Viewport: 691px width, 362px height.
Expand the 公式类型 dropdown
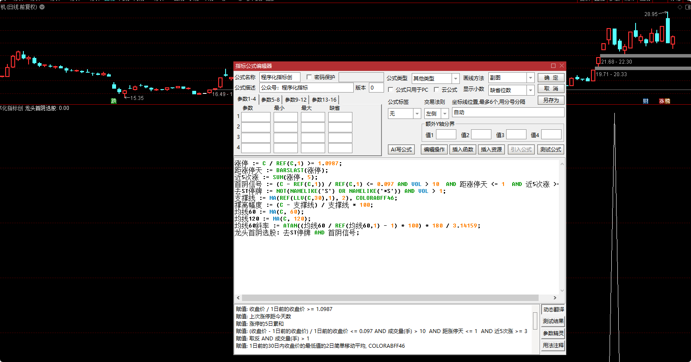[x=455, y=78]
